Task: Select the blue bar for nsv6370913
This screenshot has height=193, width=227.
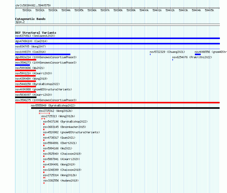Action: click(117, 38)
